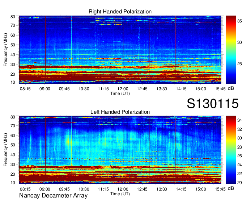Click the Left Handed plot colorbar

click(x=231, y=150)
